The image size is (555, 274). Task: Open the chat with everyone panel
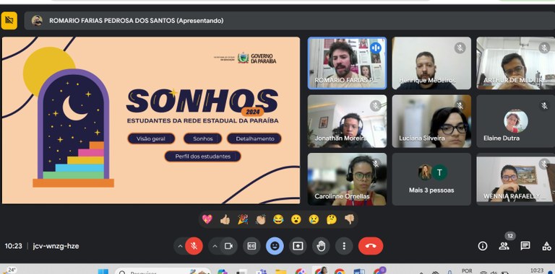[525, 246]
